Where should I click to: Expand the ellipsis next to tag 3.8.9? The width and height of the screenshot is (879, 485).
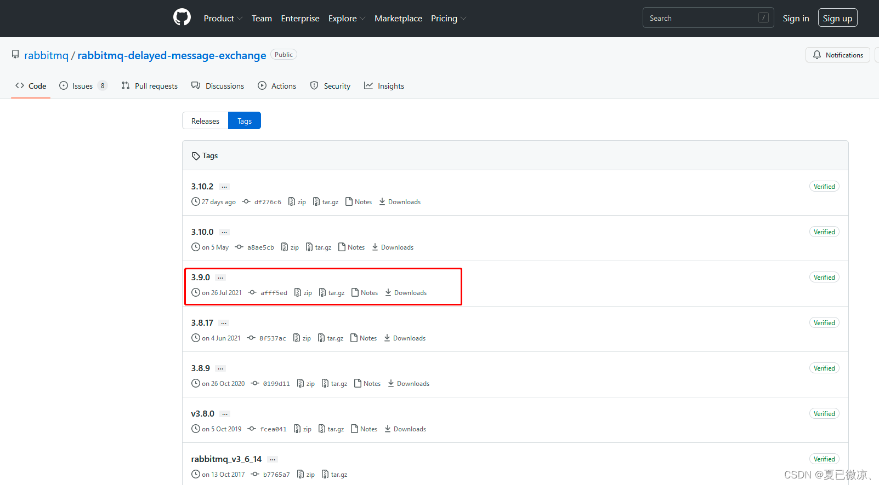pyautogui.click(x=220, y=368)
